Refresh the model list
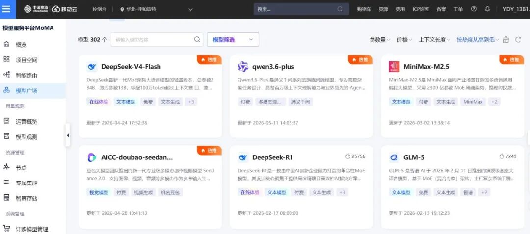530x234 pixels. [x=518, y=40]
